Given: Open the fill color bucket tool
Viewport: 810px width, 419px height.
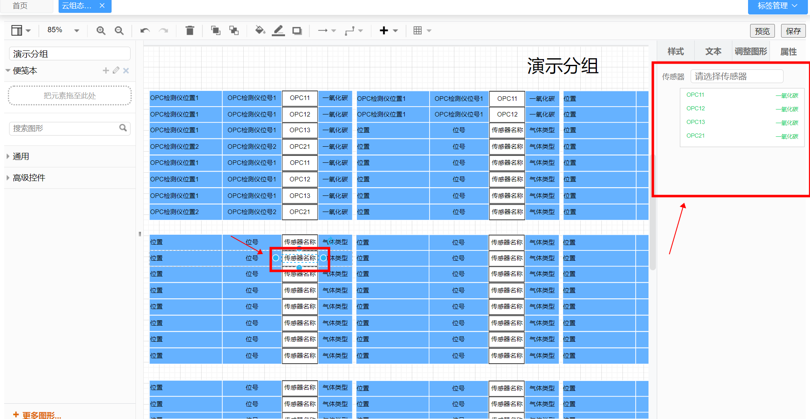Looking at the screenshot, I should (x=260, y=31).
